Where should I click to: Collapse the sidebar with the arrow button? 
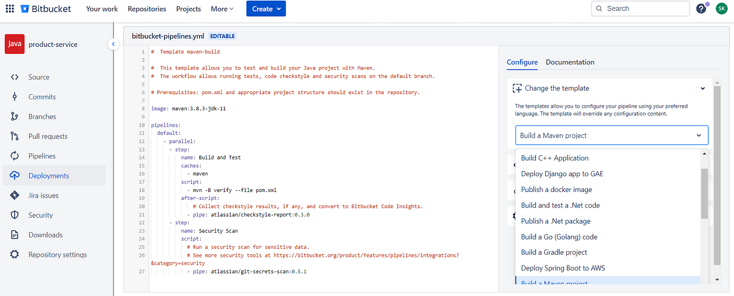click(113, 44)
